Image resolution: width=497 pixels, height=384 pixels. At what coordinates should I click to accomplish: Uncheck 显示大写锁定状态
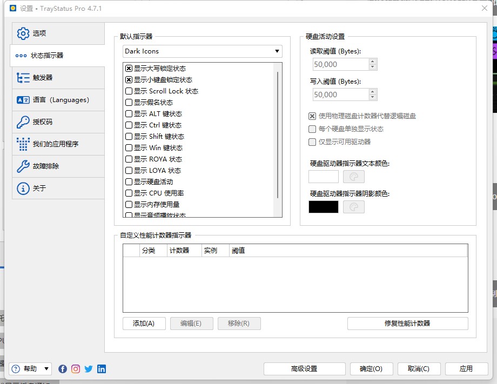point(129,69)
